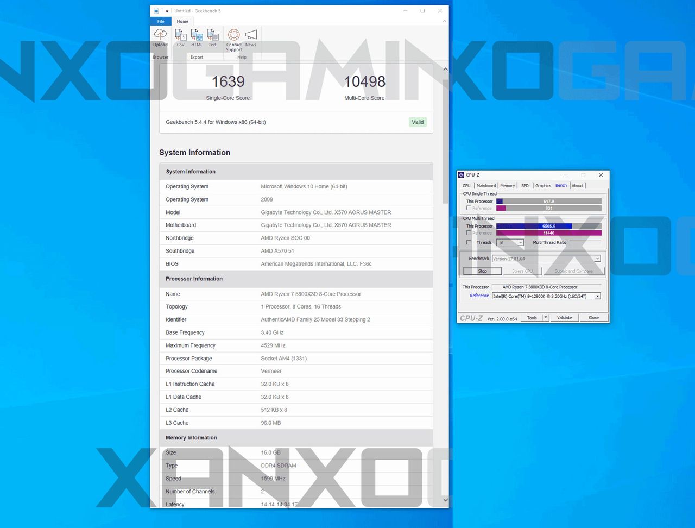
Task: Click the multi-core score 10498
Action: (364, 81)
